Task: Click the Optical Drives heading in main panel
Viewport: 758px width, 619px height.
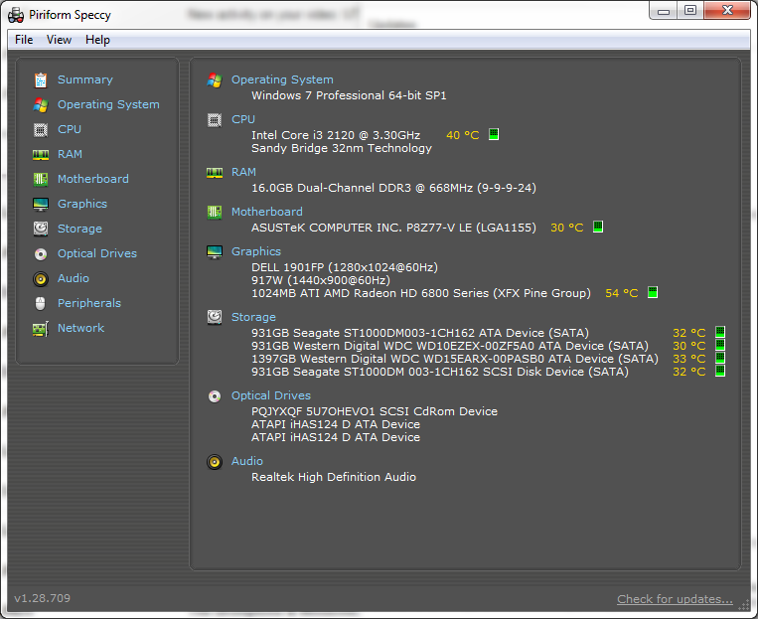Action: pos(271,395)
